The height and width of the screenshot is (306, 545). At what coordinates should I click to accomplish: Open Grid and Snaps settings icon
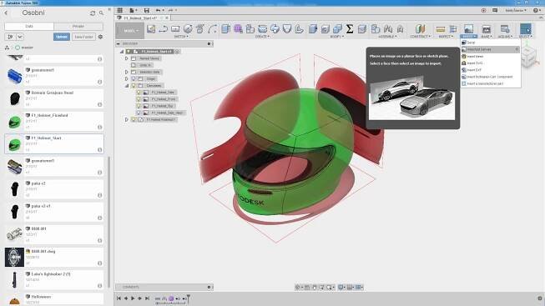pos(351,288)
